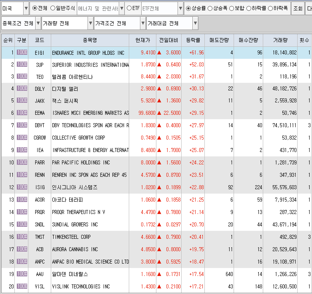Image resolution: width=312 pixels, height=294 pixels.
Task: Select the 상승폭 radio option
Action: click(210, 8)
